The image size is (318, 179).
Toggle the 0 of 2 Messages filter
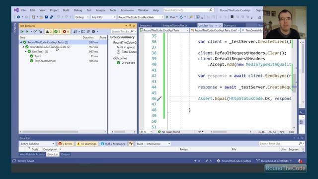[113, 144]
